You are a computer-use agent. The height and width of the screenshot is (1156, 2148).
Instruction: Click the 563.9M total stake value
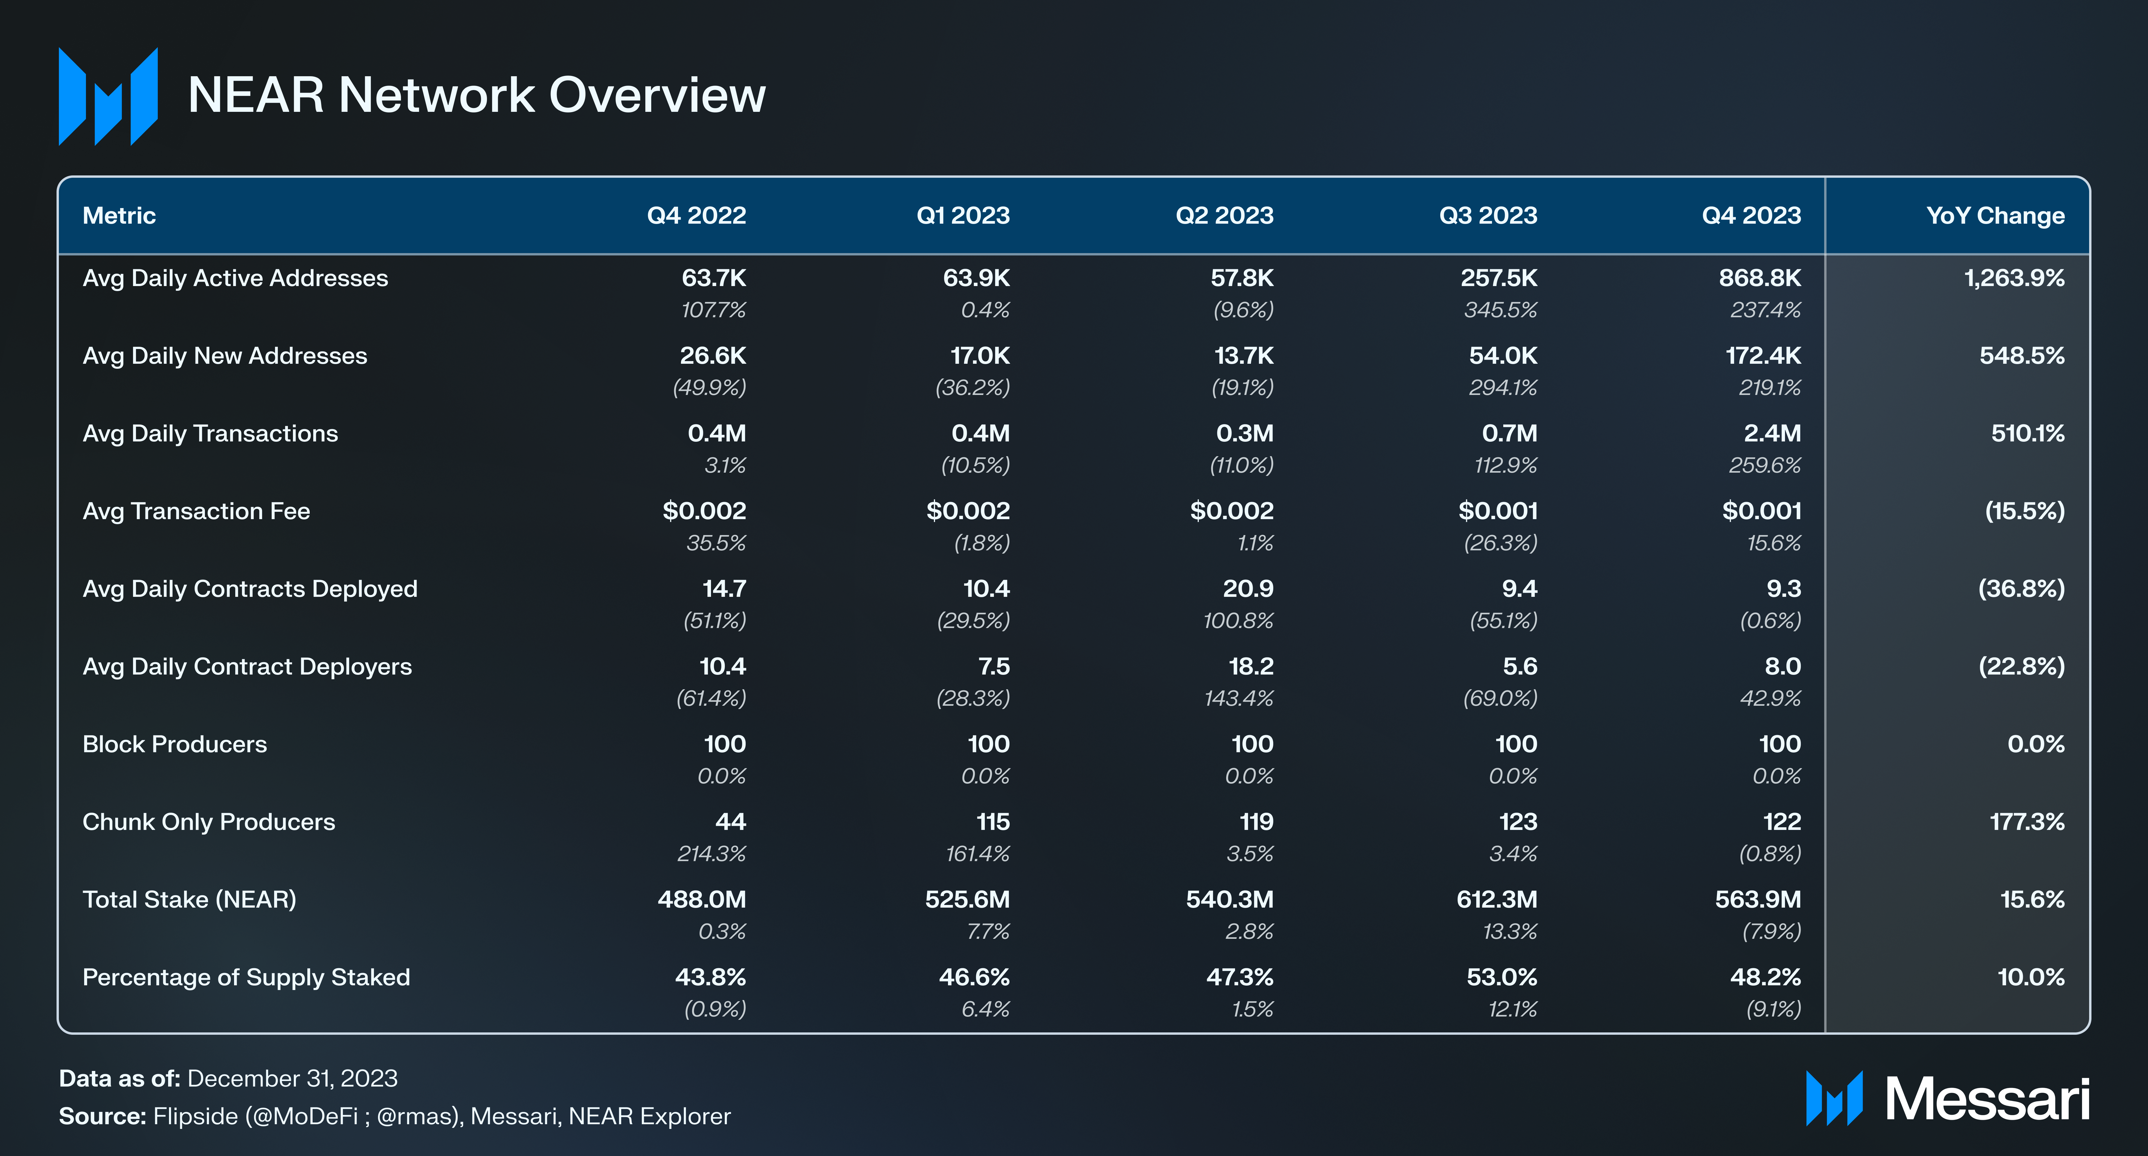(1758, 900)
